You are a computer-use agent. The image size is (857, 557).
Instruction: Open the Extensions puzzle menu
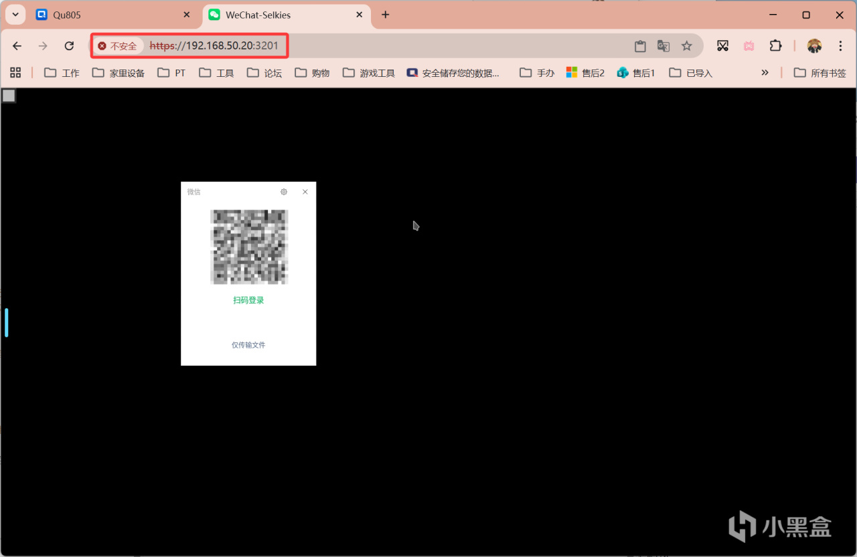point(775,46)
